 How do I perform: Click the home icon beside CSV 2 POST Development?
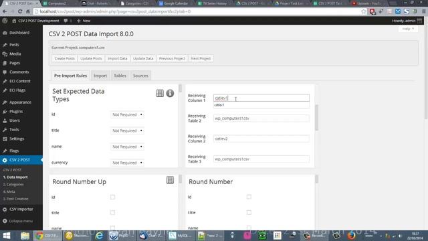coord(14,21)
